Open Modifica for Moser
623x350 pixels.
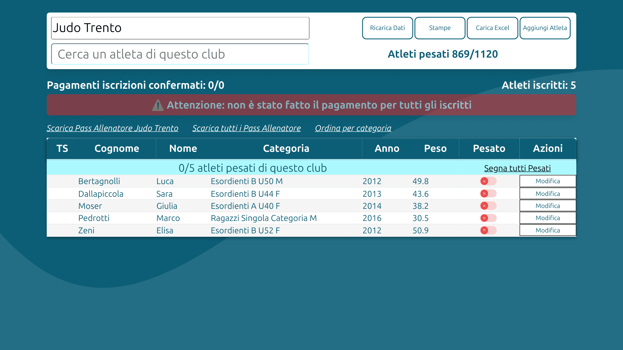click(x=548, y=206)
